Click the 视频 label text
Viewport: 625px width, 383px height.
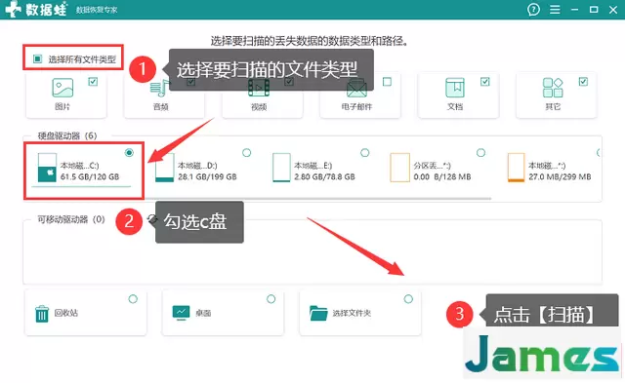coord(259,106)
